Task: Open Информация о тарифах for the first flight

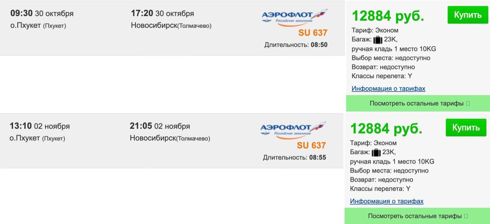Action: (x=388, y=88)
